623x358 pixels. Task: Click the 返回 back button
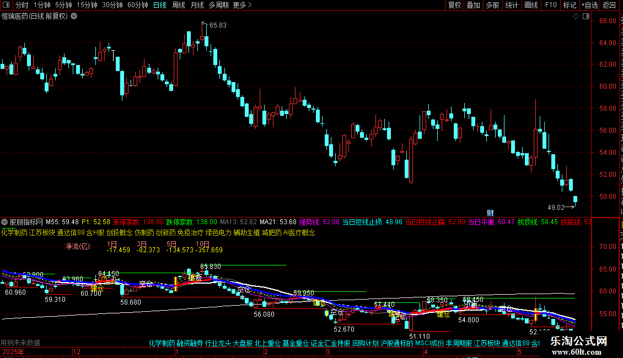609,5
